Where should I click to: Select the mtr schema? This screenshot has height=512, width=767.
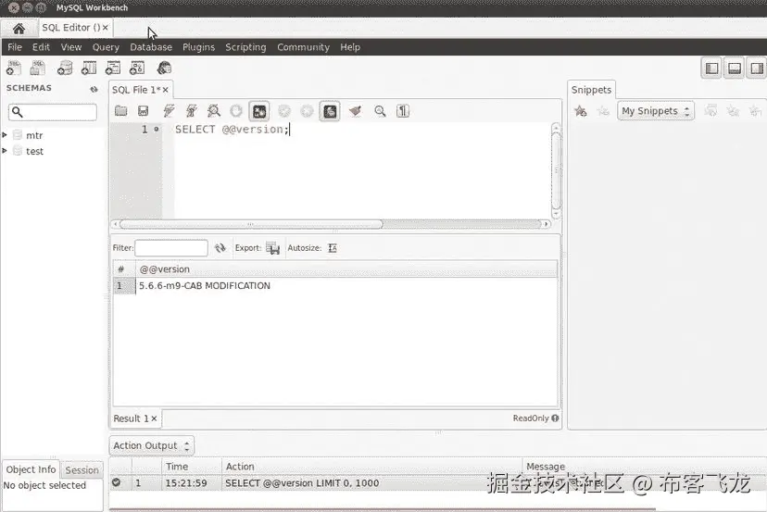tap(34, 135)
